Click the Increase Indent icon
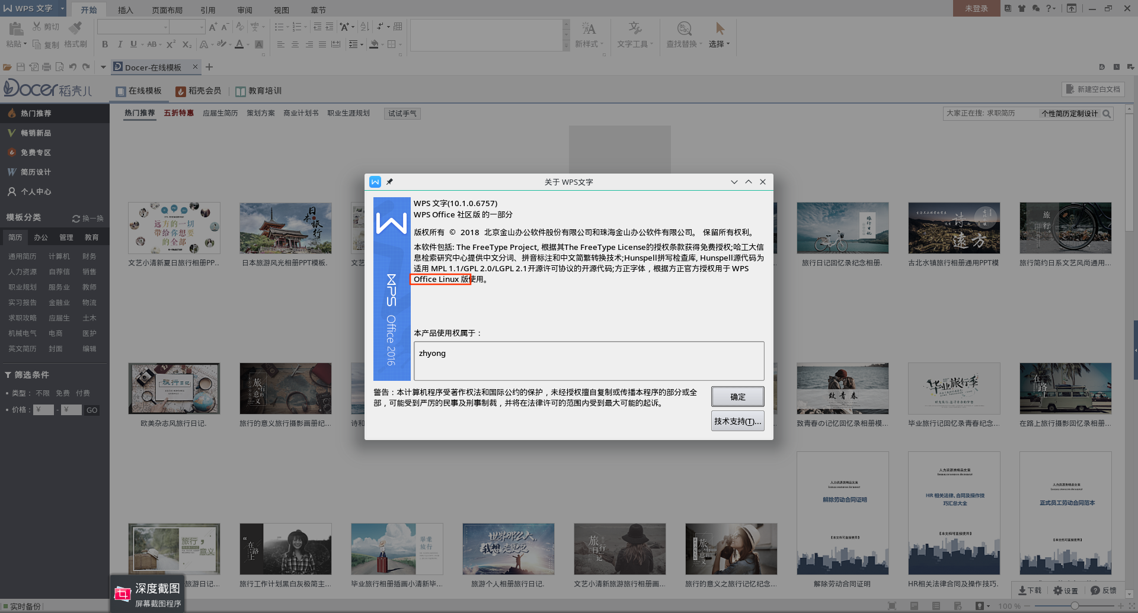 pyautogui.click(x=330, y=27)
